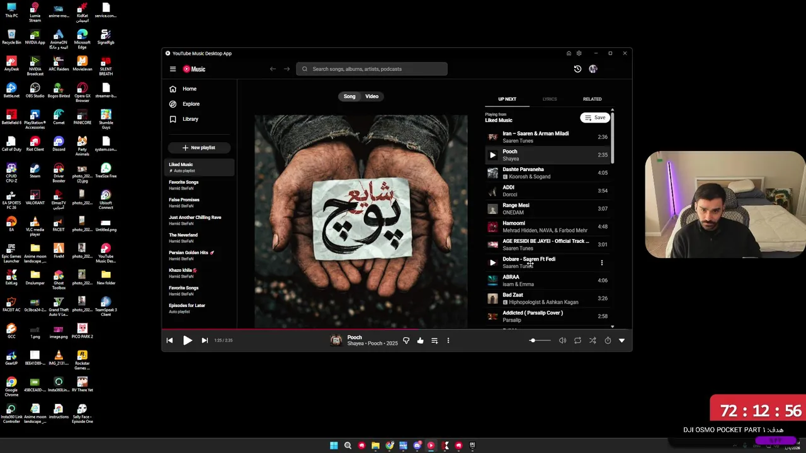The width and height of the screenshot is (806, 453).
Task: Open the account avatar menu
Action: (593, 69)
